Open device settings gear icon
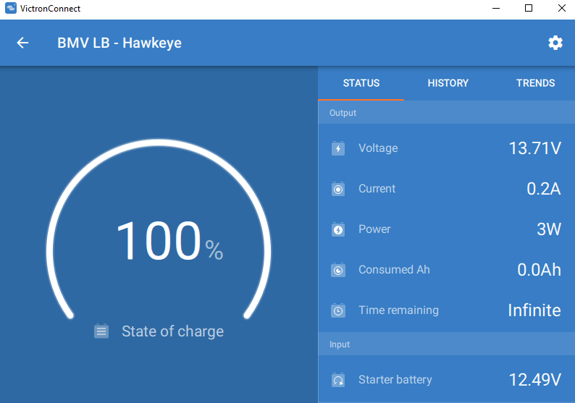Image resolution: width=575 pixels, height=403 pixels. pos(555,43)
